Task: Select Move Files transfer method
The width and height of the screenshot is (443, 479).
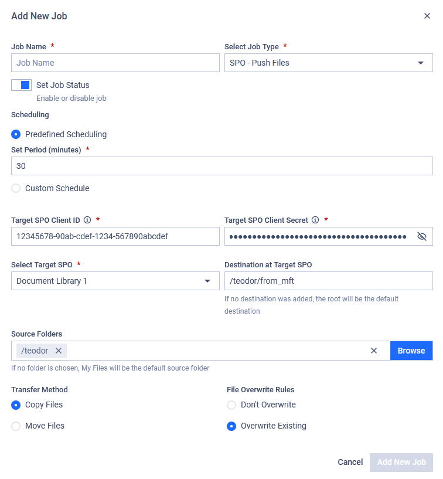Action: click(x=16, y=426)
